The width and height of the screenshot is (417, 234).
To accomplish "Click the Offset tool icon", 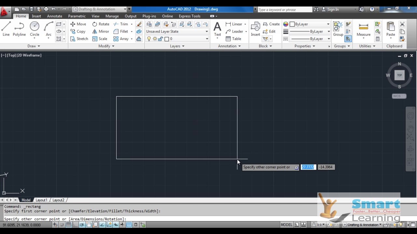I will [139, 39].
